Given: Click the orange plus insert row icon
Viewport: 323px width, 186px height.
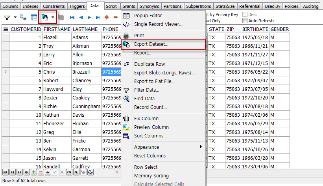Looking at the screenshot, I should (106, 17).
